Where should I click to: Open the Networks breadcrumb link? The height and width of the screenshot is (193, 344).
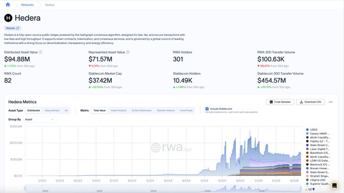pyautogui.click(x=27, y=5)
